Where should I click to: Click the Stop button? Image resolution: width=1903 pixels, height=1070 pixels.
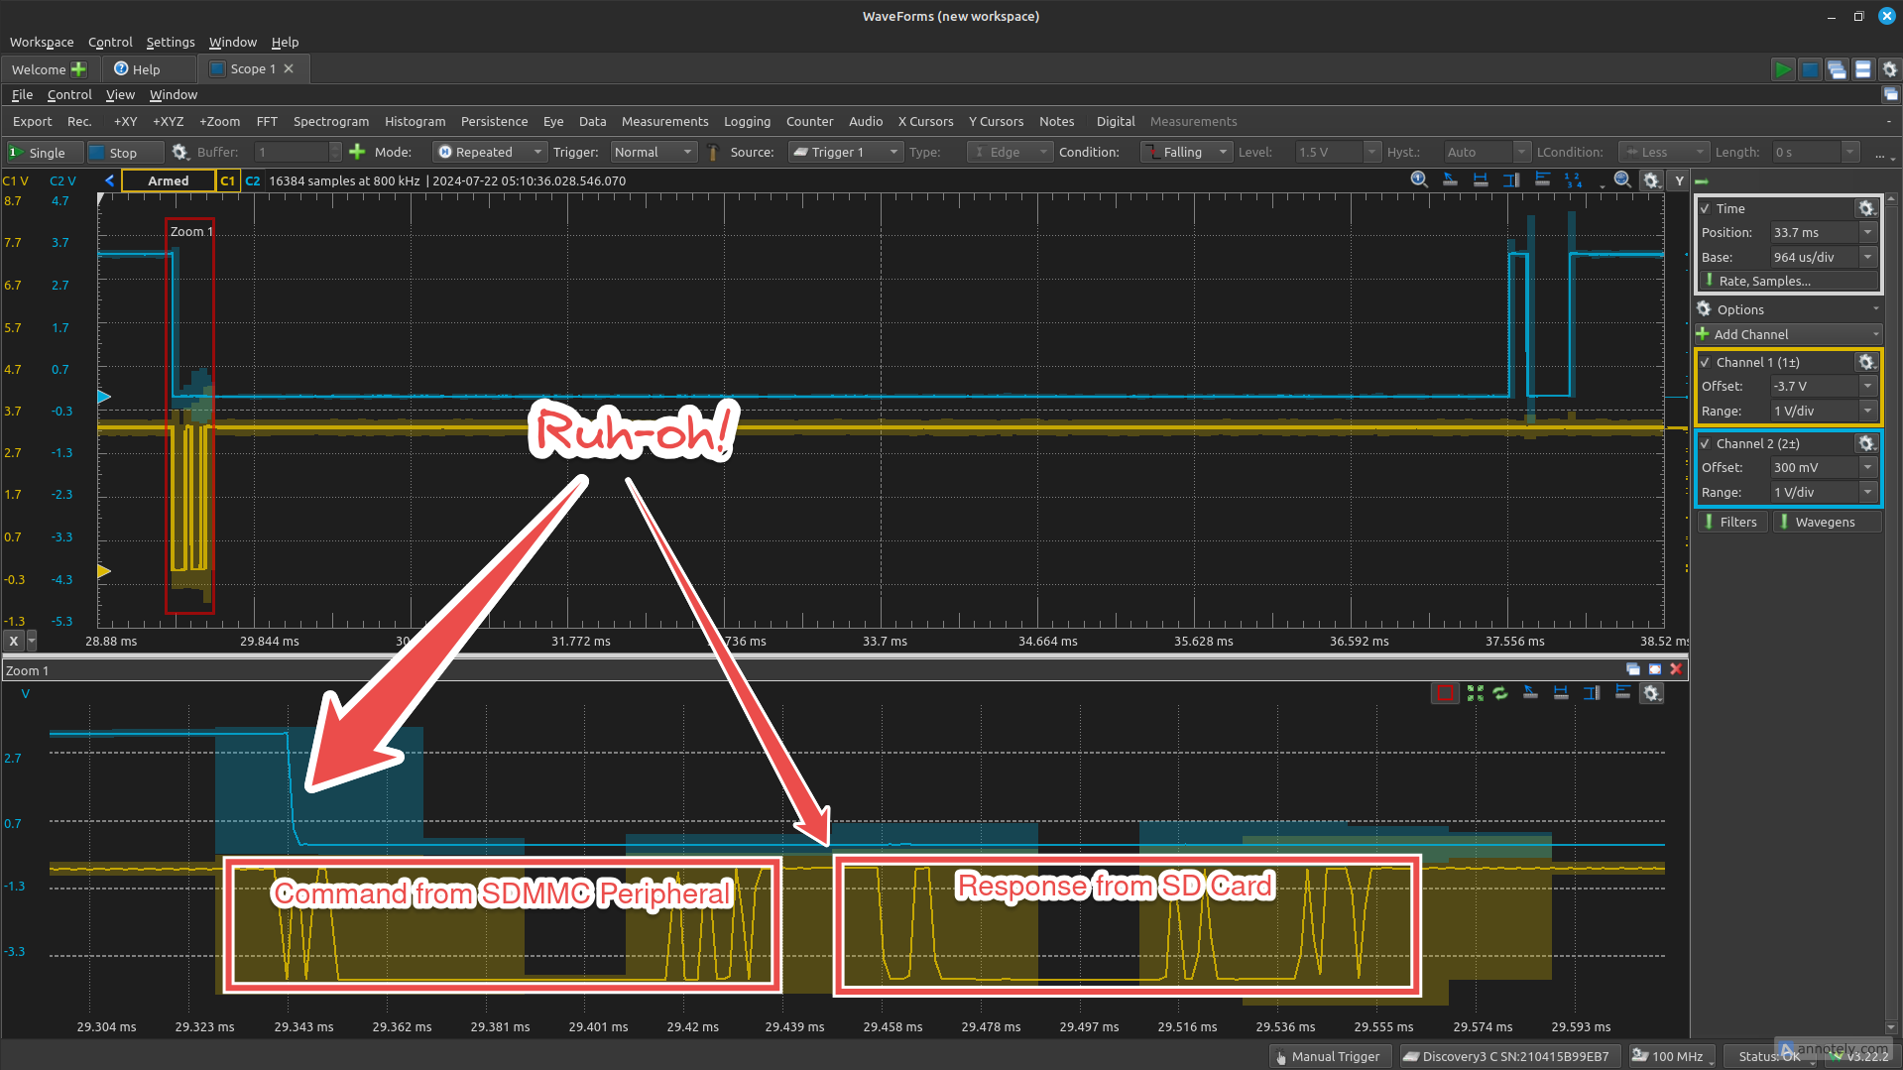tap(125, 152)
